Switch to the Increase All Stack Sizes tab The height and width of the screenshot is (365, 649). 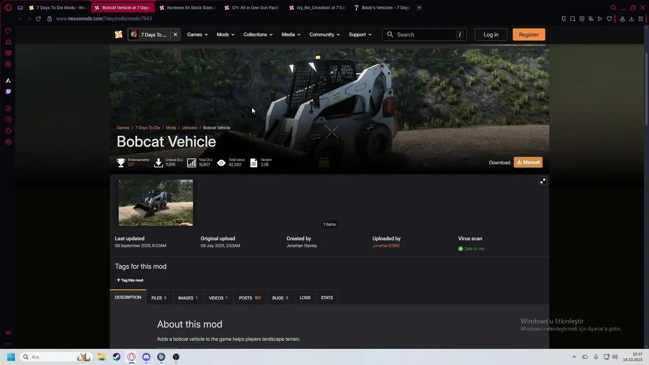coord(188,8)
